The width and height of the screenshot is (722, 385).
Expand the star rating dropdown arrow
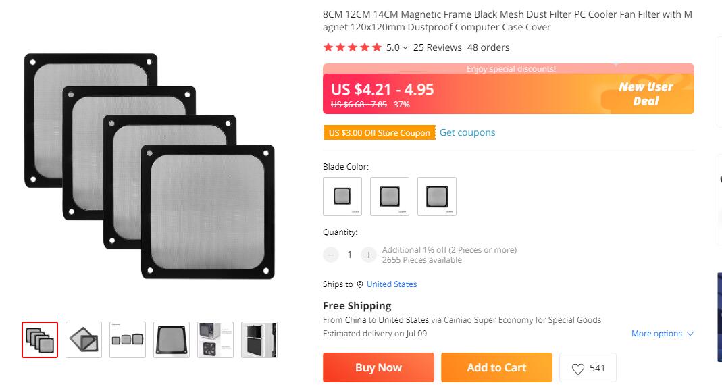[405, 48]
